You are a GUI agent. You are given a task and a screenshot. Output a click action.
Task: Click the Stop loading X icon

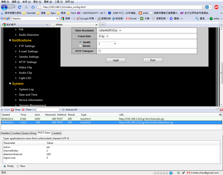click(x=26, y=7)
